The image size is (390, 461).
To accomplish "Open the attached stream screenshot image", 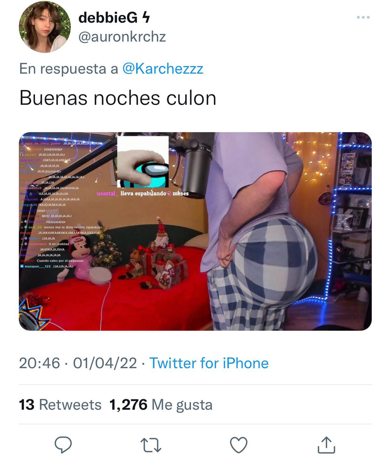I will 195,231.
